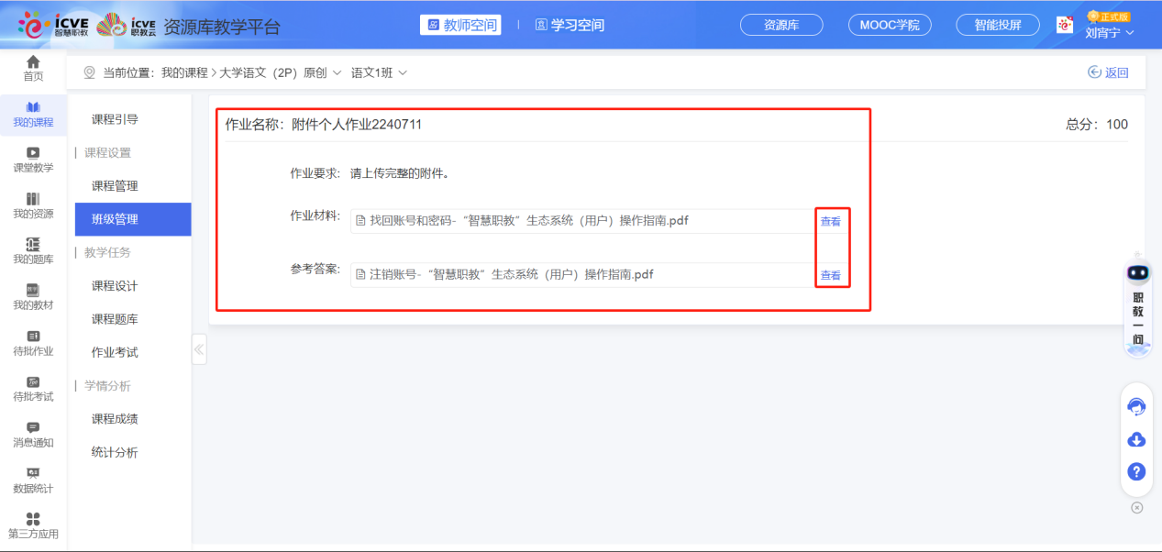
Task: Dismiss the floating toolbar via the x toggle
Action: pyautogui.click(x=1136, y=506)
